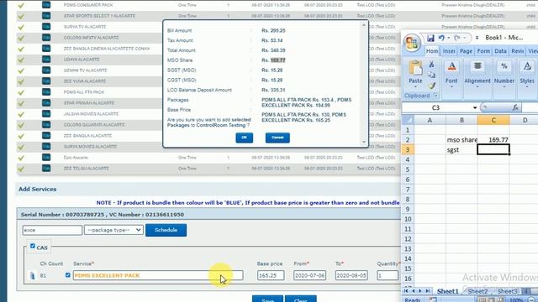The height and width of the screenshot is (302, 538).
Task: Select the Sheet3 worksheet tab
Action: (507, 291)
